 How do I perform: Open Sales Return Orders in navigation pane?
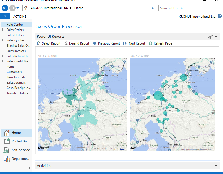(18, 56)
